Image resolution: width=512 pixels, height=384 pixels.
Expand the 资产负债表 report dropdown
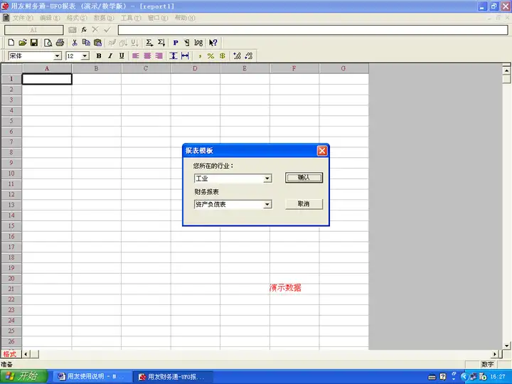click(267, 204)
